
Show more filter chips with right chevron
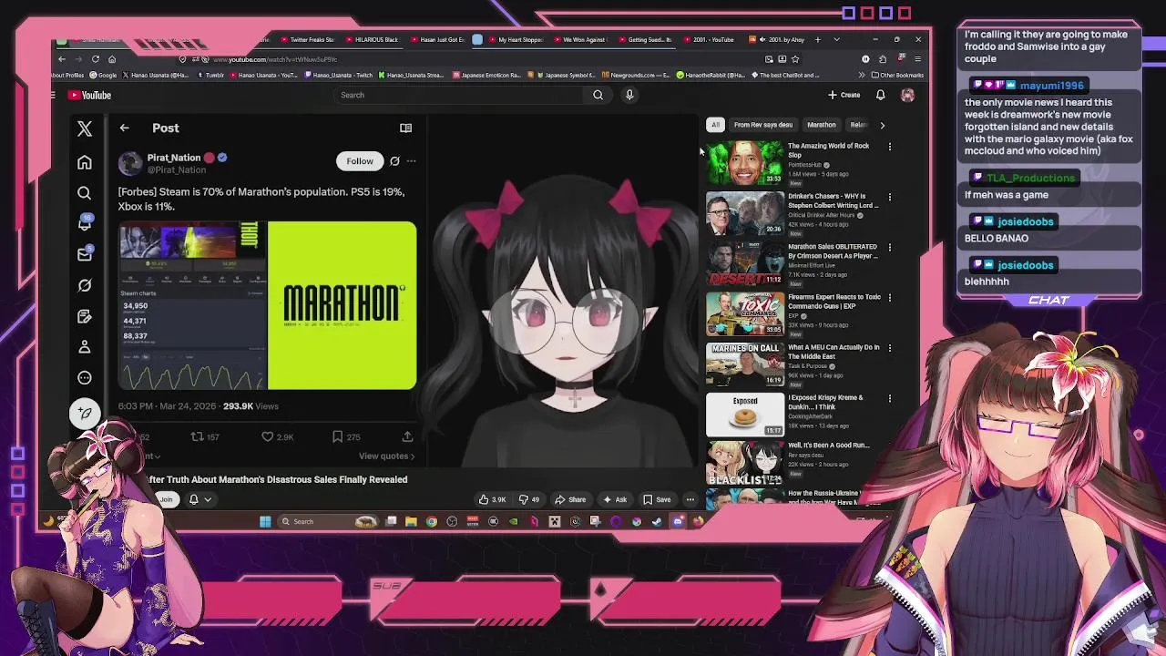(x=882, y=125)
